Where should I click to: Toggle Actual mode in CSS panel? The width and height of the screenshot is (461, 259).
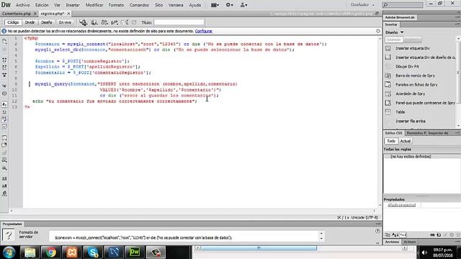pyautogui.click(x=405, y=141)
